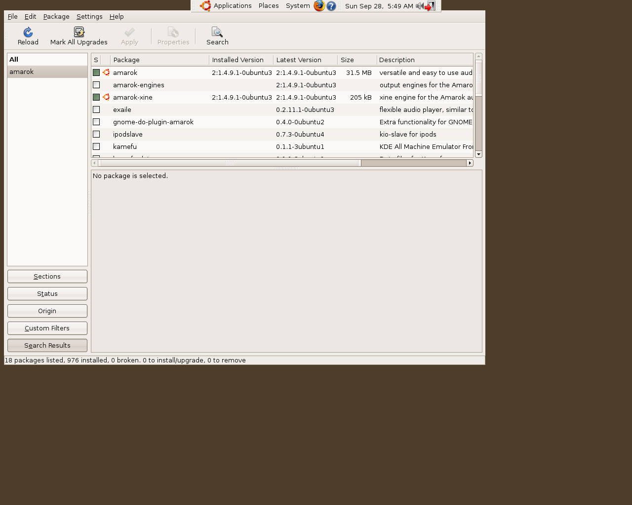This screenshot has width=632, height=505.
Task: Click the volume speaker icon
Action: pyautogui.click(x=419, y=6)
